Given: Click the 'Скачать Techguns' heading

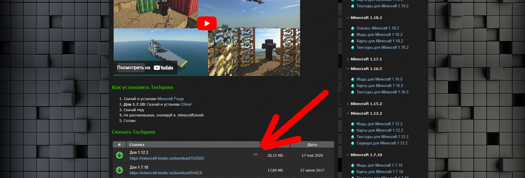Looking at the screenshot, I should [x=133, y=132].
